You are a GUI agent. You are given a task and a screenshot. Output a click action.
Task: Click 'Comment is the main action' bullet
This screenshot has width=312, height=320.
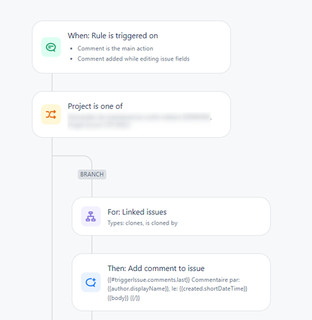(115, 48)
